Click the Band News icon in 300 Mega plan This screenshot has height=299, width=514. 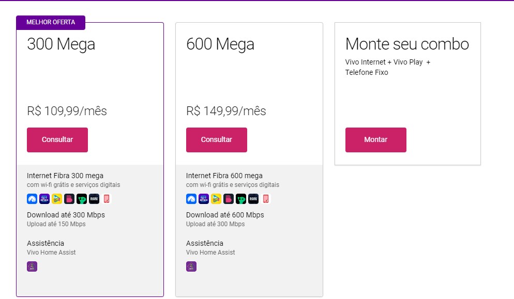pos(94,199)
